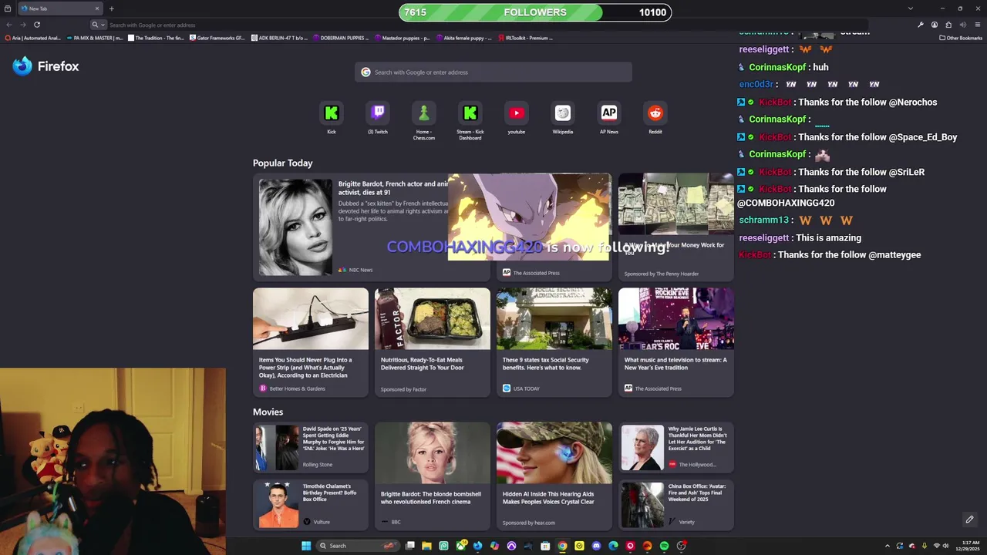Open the Factor ready-to-eat meals sponsored card
The image size is (987, 555).
(433, 343)
